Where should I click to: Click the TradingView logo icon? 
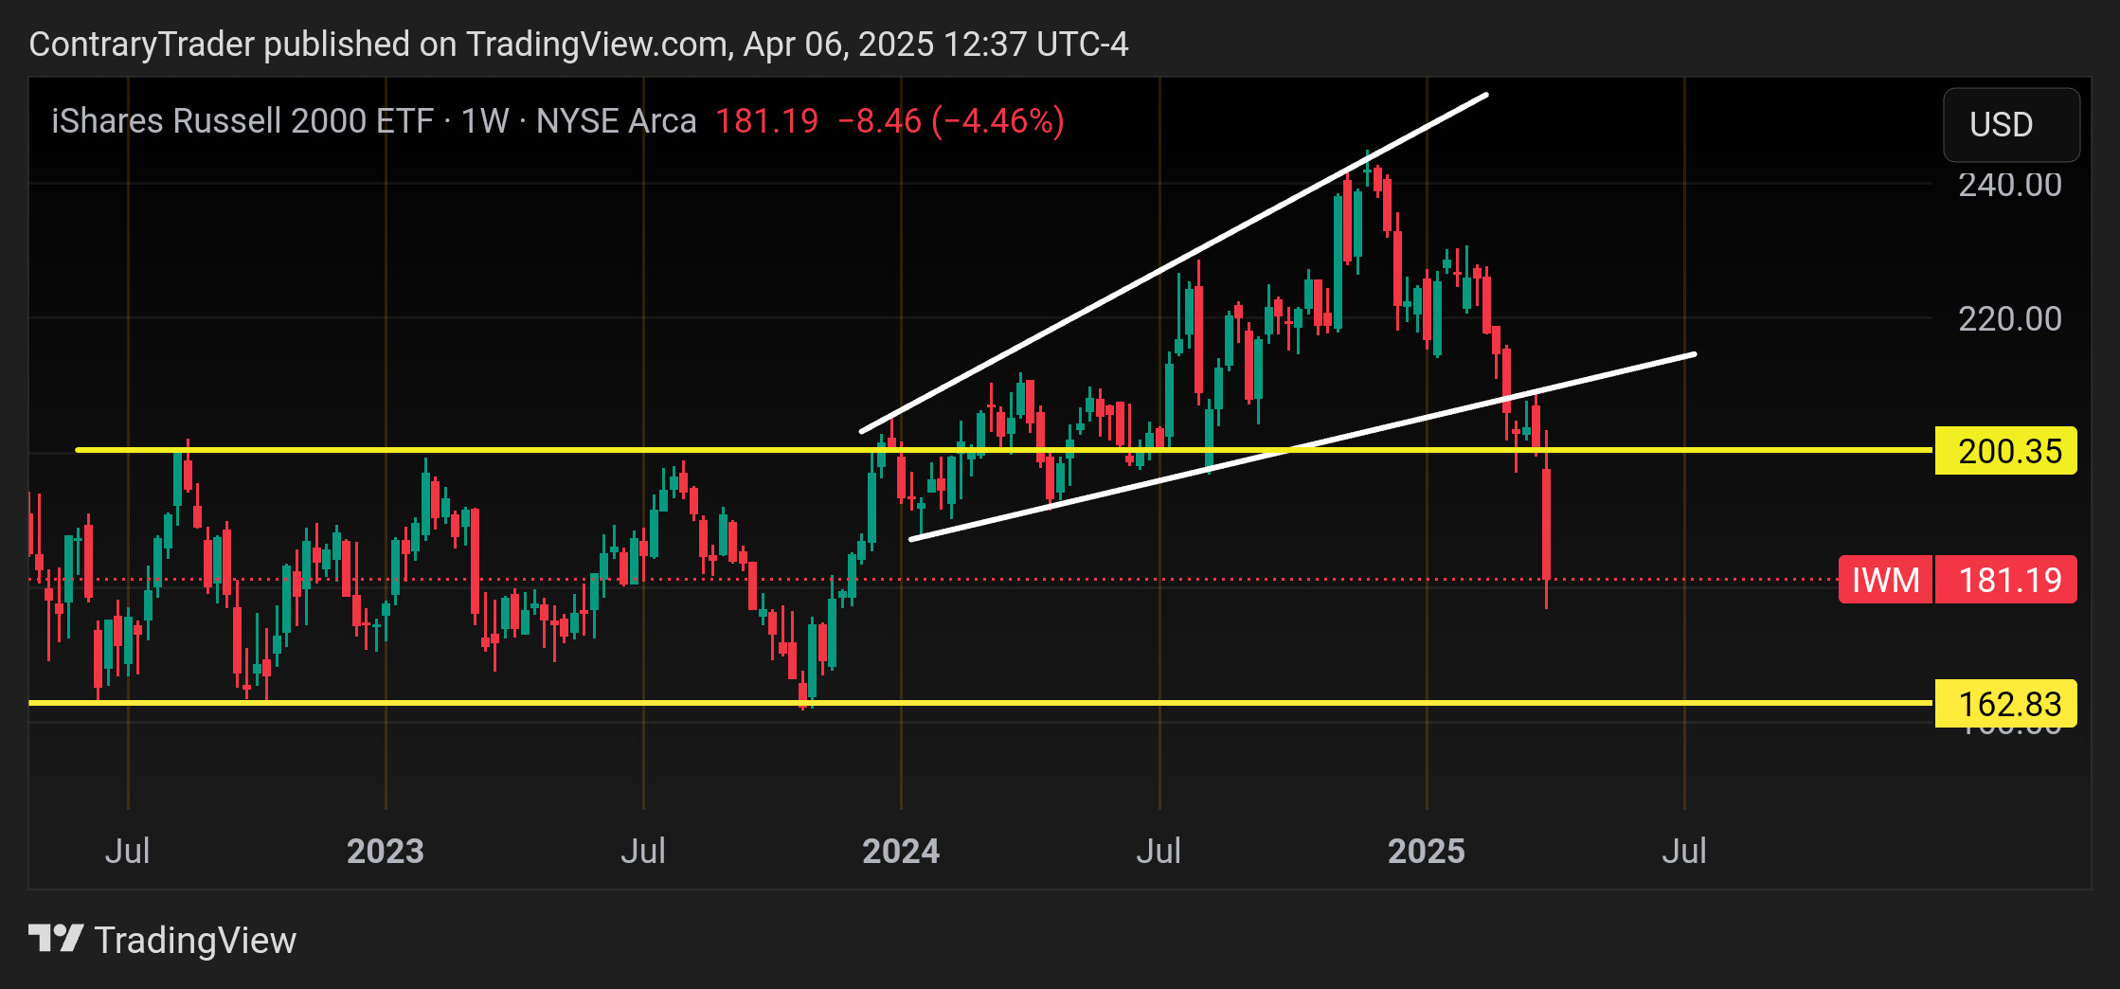click(56, 940)
